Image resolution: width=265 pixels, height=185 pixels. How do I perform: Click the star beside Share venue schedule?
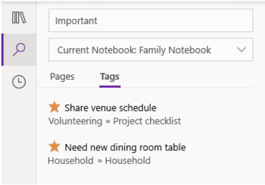pyautogui.click(x=54, y=107)
